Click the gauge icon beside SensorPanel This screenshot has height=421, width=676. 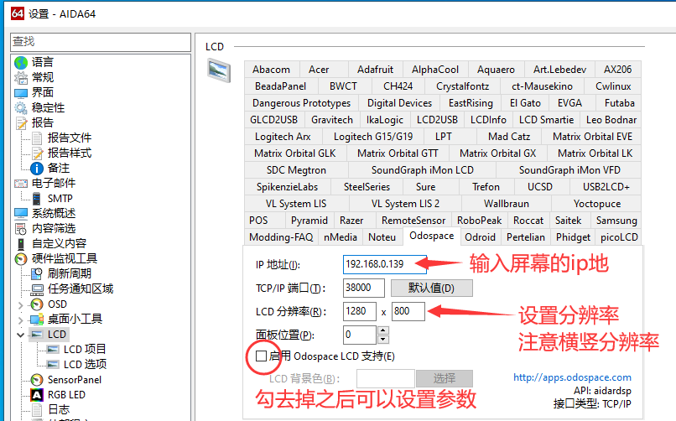click(37, 380)
